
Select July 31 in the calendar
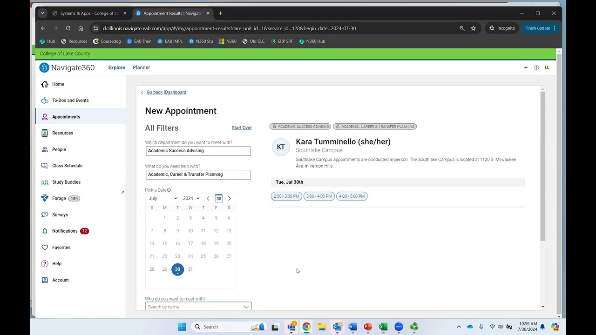pos(190,269)
